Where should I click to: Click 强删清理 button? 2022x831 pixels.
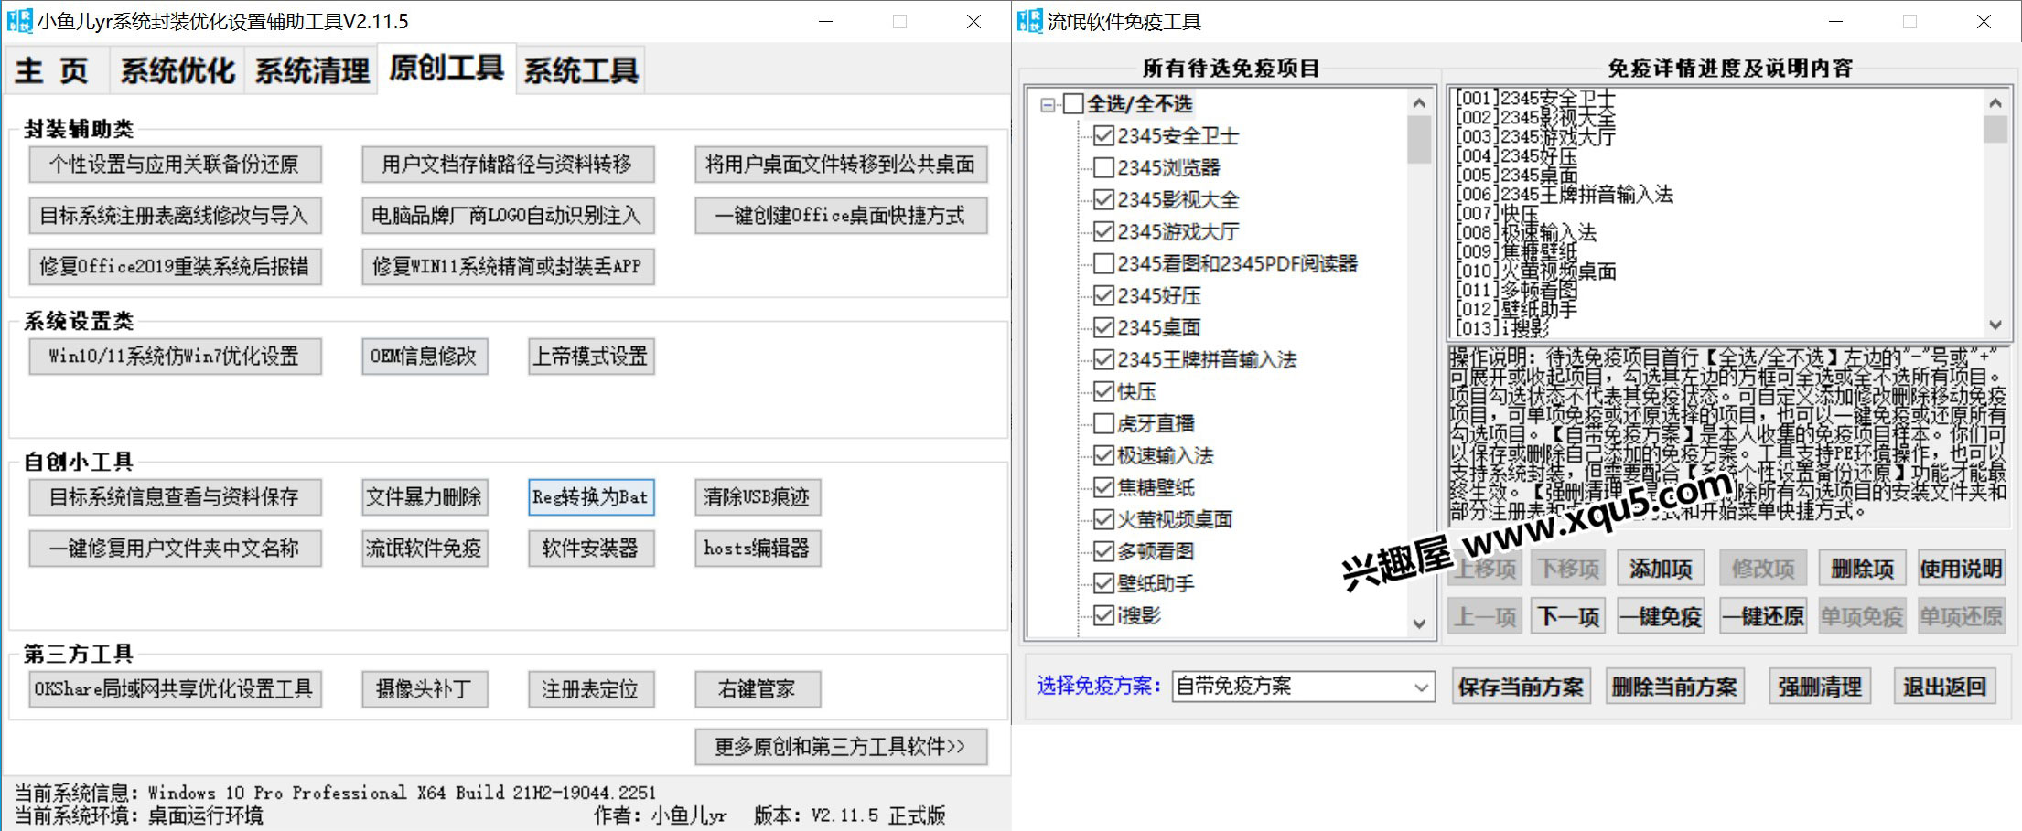coord(1820,687)
